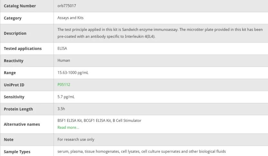Click the 15.63-1000 pg/mL range value

(x=73, y=73)
